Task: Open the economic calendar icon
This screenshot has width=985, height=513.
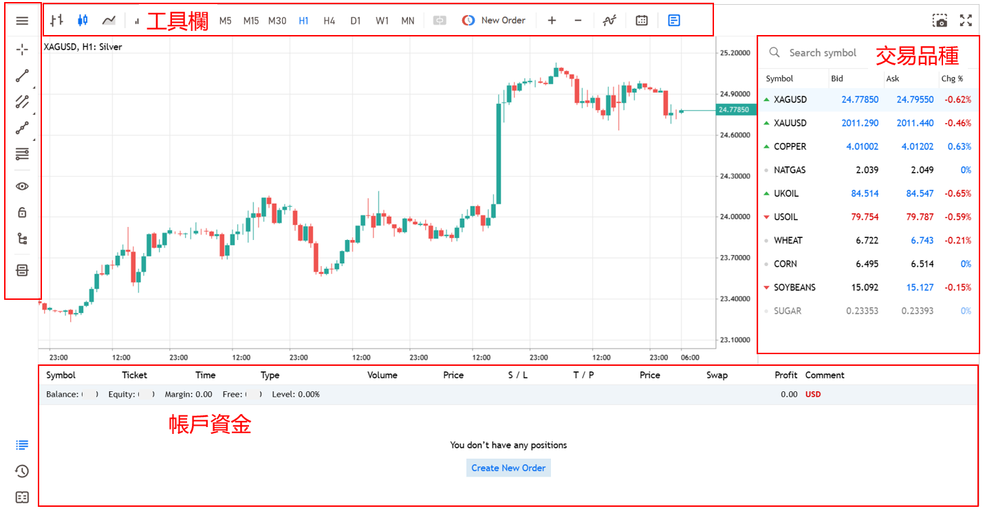Action: pos(642,21)
